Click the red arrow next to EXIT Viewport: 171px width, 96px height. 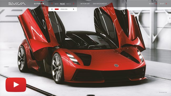[x=166, y=4]
